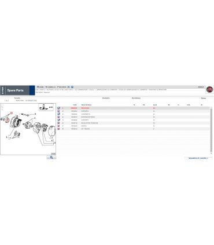Select the SUPPORTO description in row 2
Image resolution: width=214 pixels, height=245 pixels.
pyautogui.click(x=85, y=111)
